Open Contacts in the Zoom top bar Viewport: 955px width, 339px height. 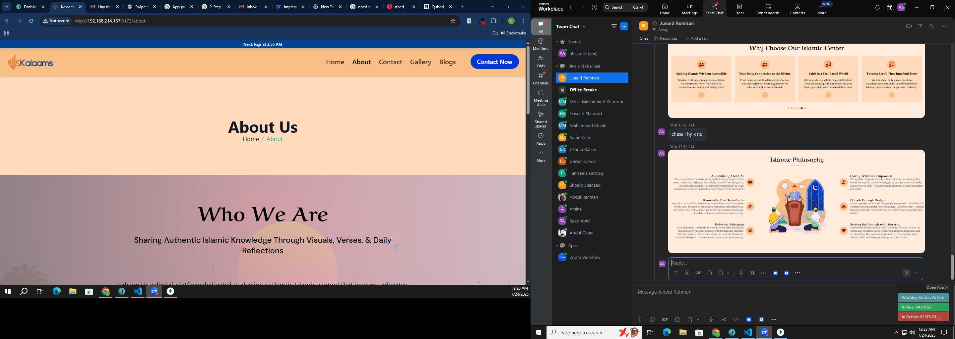tap(797, 9)
